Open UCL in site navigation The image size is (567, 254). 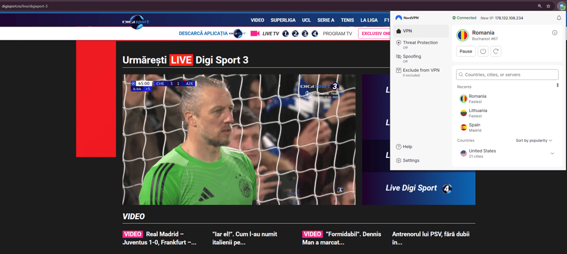[307, 20]
